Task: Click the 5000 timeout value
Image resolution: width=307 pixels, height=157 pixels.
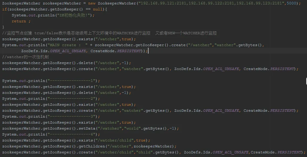Action: 291,3
